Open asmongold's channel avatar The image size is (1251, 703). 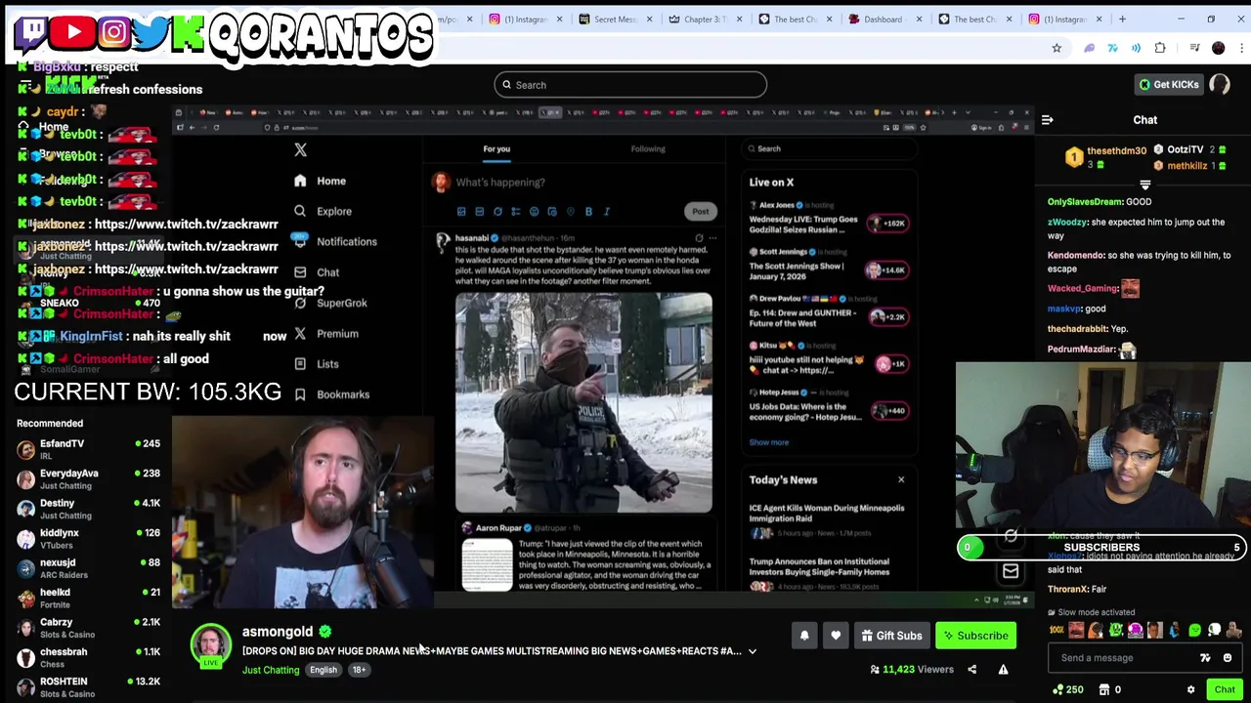coord(210,644)
